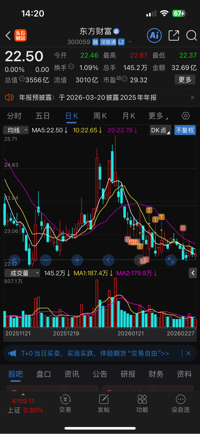The image size is (200, 434).
Task: Open the 年报预披露 notice text
Action: (88, 98)
